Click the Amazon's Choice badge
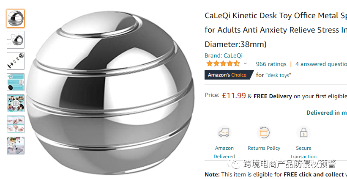Image resolution: width=347 pixels, height=179 pixels. coord(229,75)
